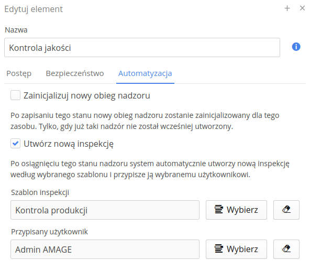This screenshot has height=271, width=310.
Task: Uncheck the Utwórz nową inspekcję checkbox
Action: [15, 143]
